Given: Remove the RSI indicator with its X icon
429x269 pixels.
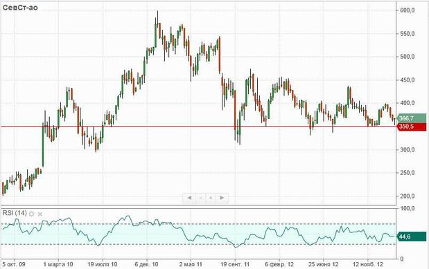Looking at the screenshot, I should click(40, 214).
